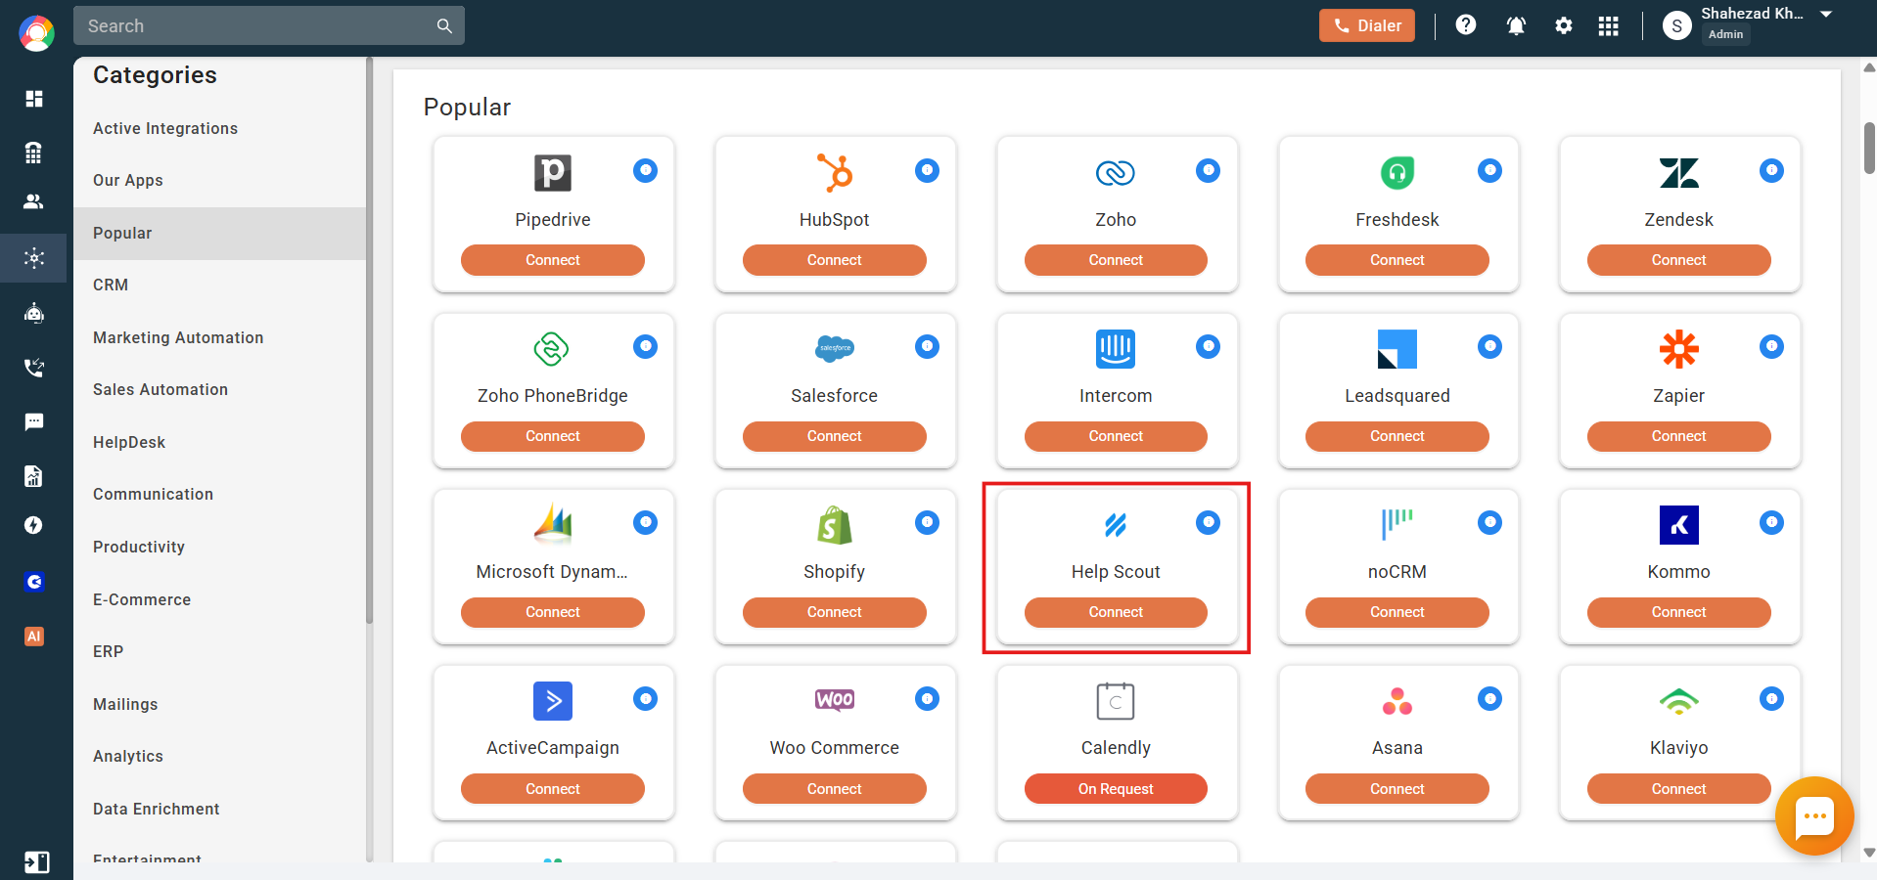This screenshot has width=1877, height=880.
Task: Open the dashboard grid icon in sidebar
Action: (34, 99)
